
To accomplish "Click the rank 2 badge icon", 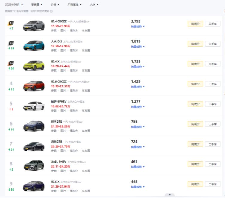I will click(x=11, y=43).
